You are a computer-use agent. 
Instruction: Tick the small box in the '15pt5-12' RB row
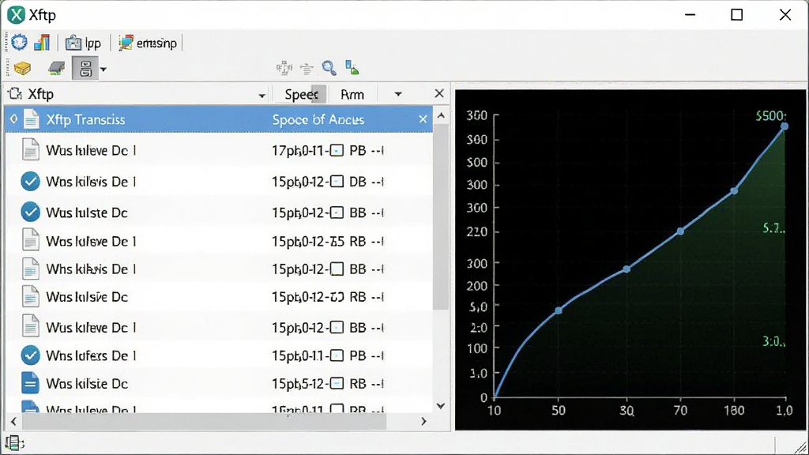(x=337, y=384)
